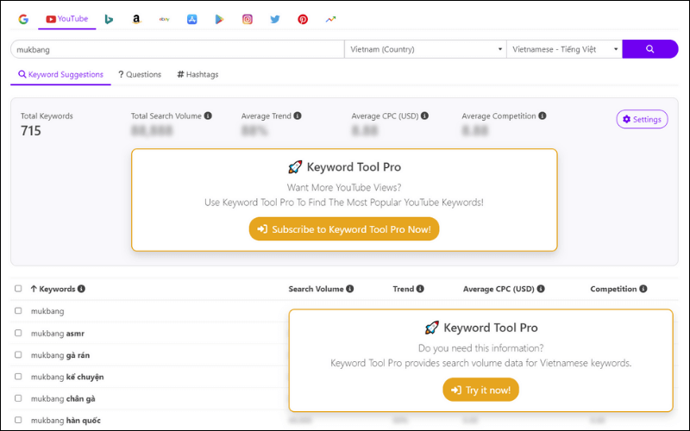Select the Bing source icon

[x=109, y=19]
